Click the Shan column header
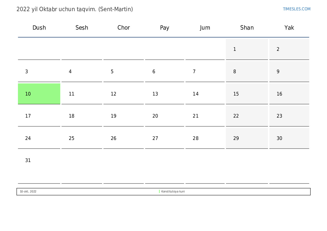The width and height of the screenshot is (327, 231). (x=247, y=28)
